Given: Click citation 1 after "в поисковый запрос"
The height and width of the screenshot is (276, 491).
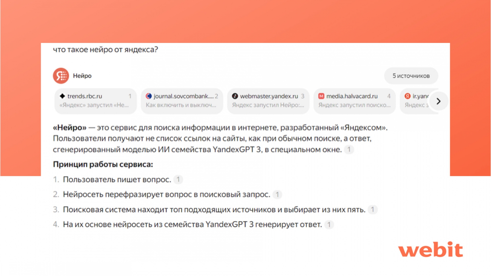Looking at the screenshot, I should [277, 194].
